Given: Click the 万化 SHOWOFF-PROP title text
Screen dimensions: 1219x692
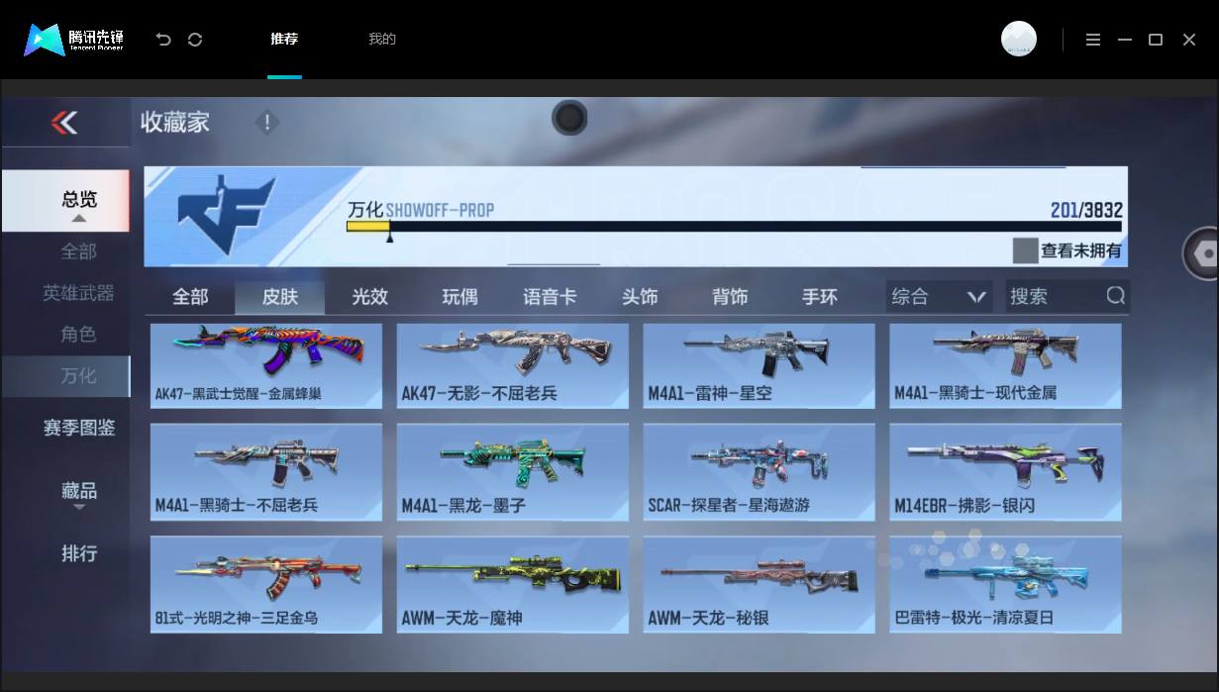Looking at the screenshot, I should [421, 210].
